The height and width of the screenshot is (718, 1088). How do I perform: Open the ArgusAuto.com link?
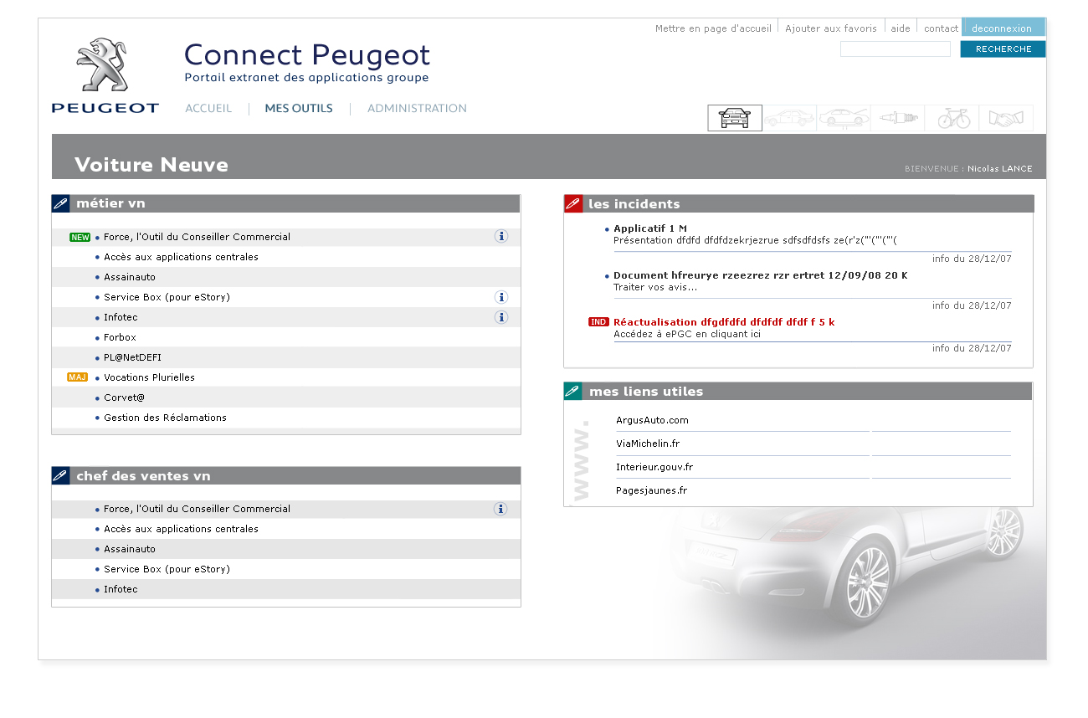click(x=652, y=420)
